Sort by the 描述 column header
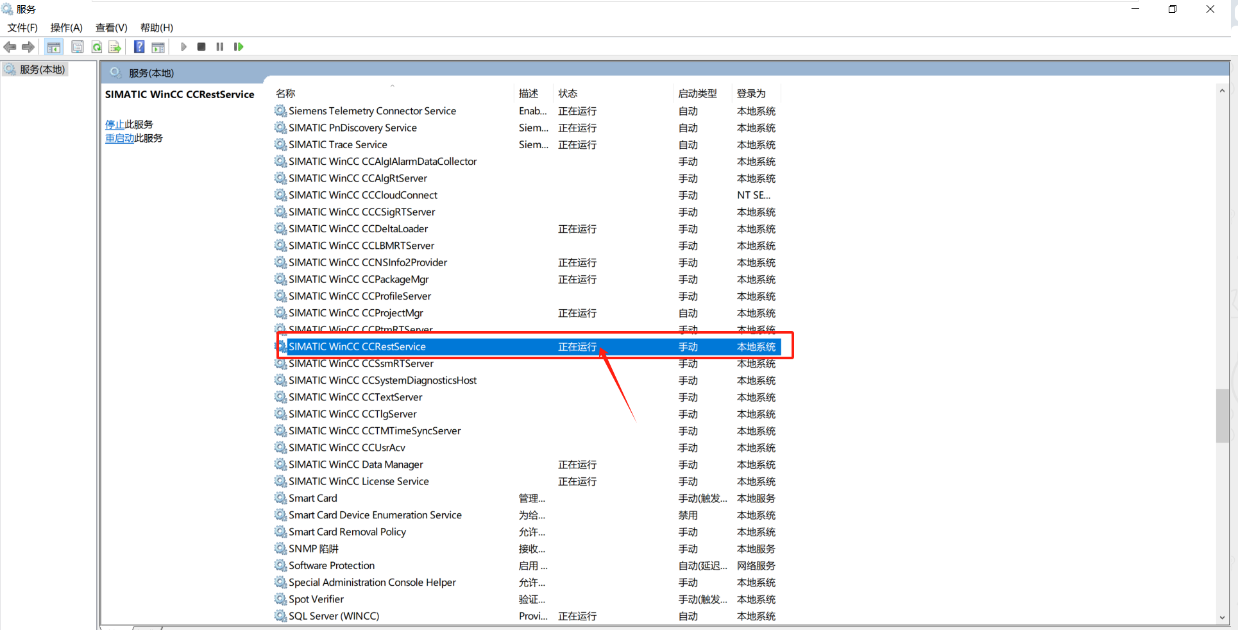1238x630 pixels. click(x=534, y=94)
